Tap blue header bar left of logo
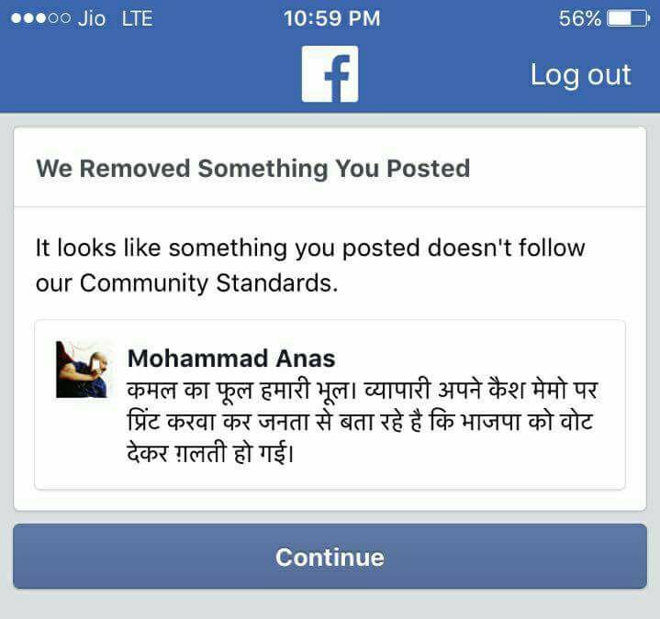This screenshot has height=619, width=660. tap(147, 75)
